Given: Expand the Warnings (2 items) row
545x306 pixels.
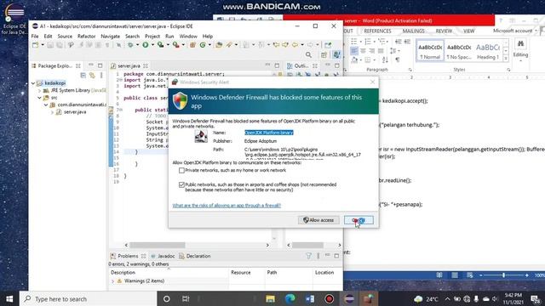Looking at the screenshot, I should 112,281.
